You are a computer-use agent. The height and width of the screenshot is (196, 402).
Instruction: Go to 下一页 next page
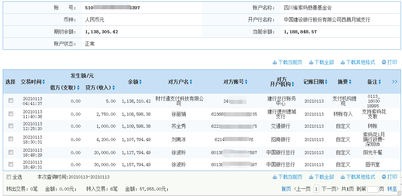coord(330,189)
